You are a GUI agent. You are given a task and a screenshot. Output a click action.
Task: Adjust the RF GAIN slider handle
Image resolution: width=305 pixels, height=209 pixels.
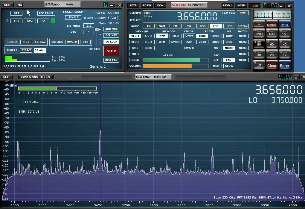[x=97, y=29]
